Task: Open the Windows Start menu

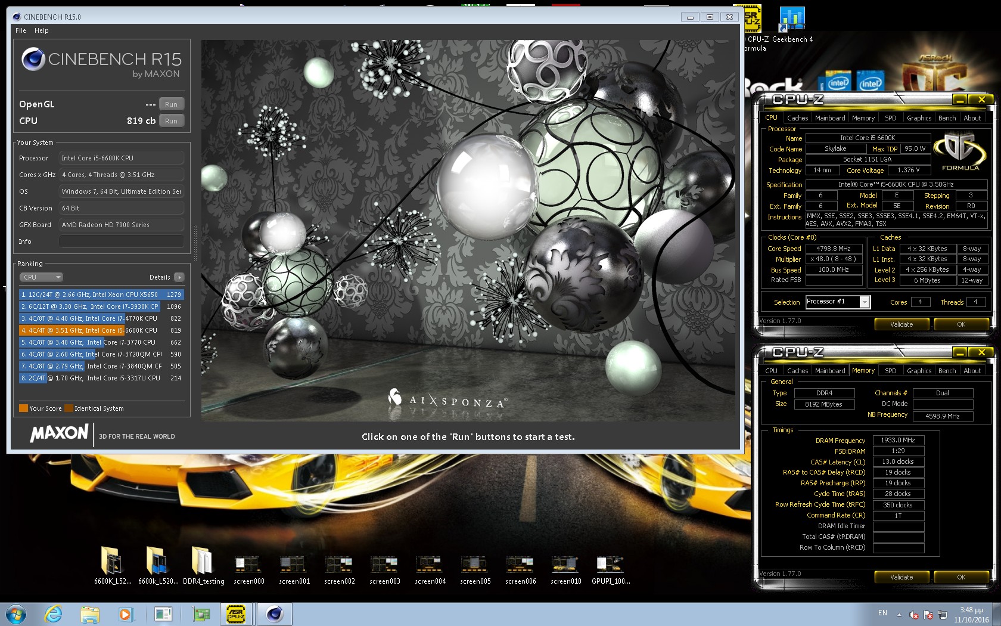Action: pos(16,614)
